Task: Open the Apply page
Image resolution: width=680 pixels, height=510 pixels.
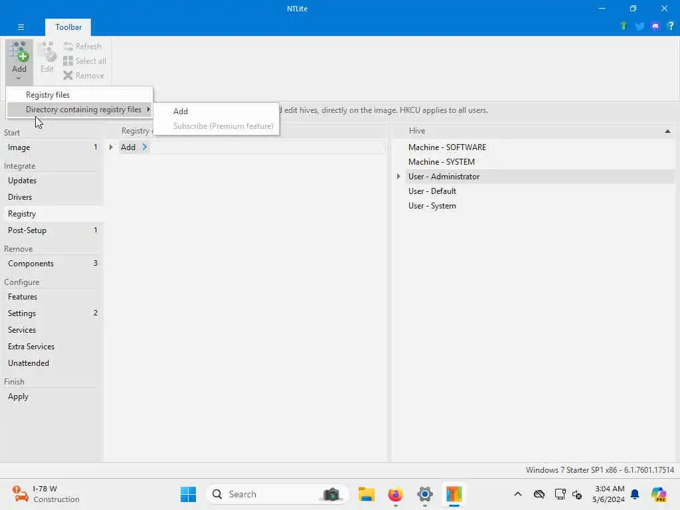Action: pyautogui.click(x=52, y=396)
